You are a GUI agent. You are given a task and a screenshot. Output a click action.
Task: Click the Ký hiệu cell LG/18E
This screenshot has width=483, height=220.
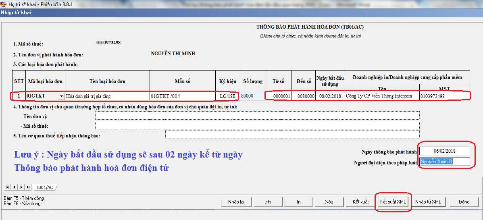coord(227,96)
